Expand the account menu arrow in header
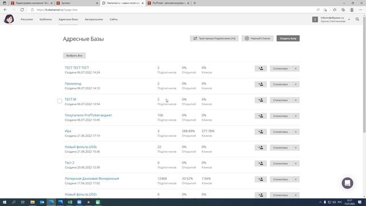Screen dimensions: 366x206 pyautogui.click(x=349, y=19)
